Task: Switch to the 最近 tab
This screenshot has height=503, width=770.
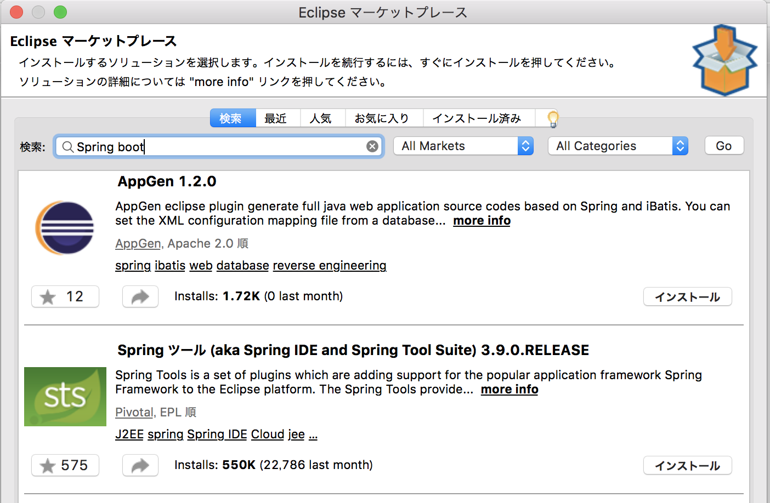Action: pos(278,118)
